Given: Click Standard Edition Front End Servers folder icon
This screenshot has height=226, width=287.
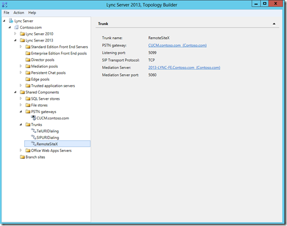Looking at the screenshot, I should click(x=28, y=47).
